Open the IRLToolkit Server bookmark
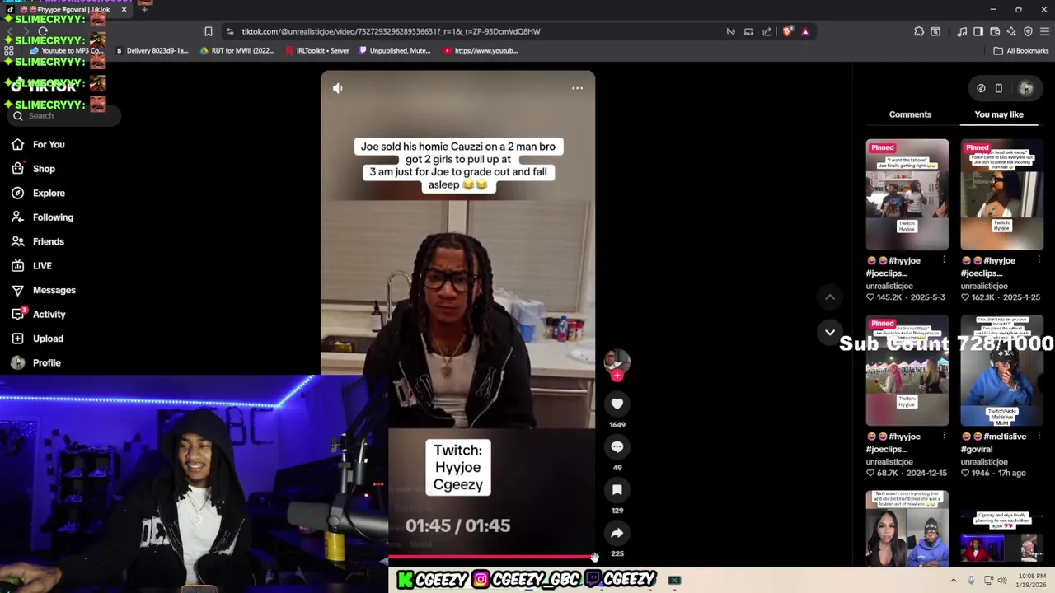 click(x=317, y=50)
